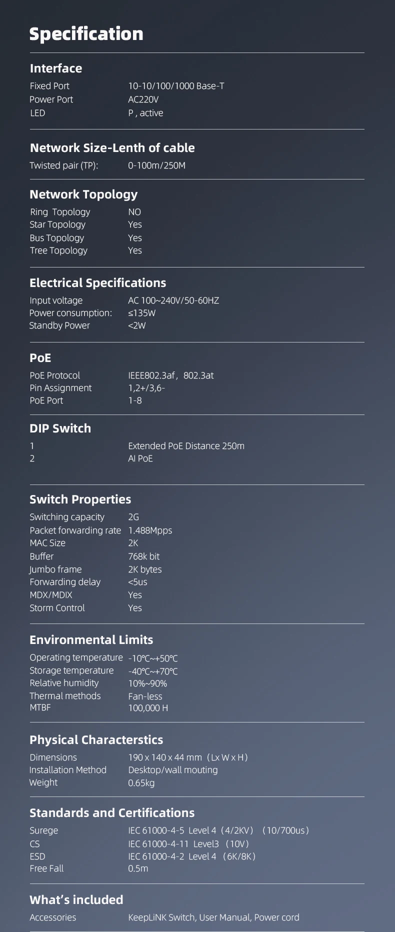395x932 pixels.
Task: Select the Operating temperature label
Action: coord(76,657)
